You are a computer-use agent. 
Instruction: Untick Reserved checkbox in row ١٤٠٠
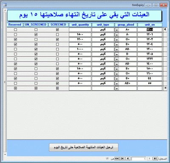(x=16, y=64)
